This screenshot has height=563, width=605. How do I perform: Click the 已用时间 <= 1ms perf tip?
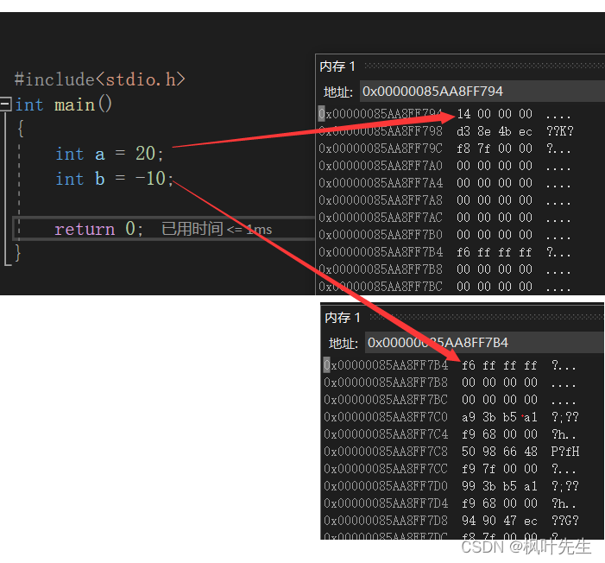217,229
